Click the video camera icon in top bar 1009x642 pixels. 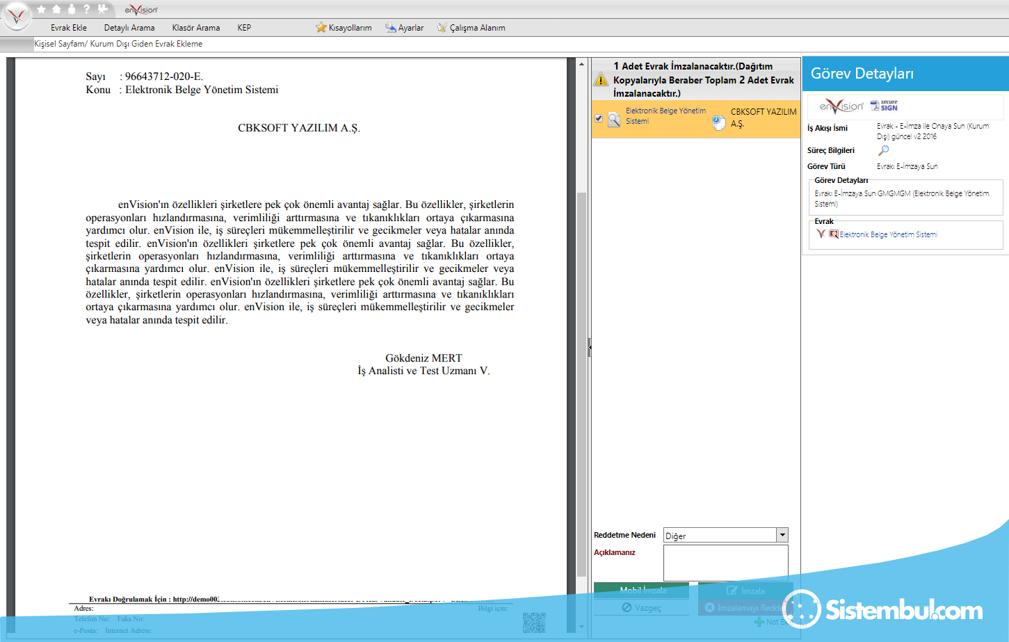click(102, 9)
